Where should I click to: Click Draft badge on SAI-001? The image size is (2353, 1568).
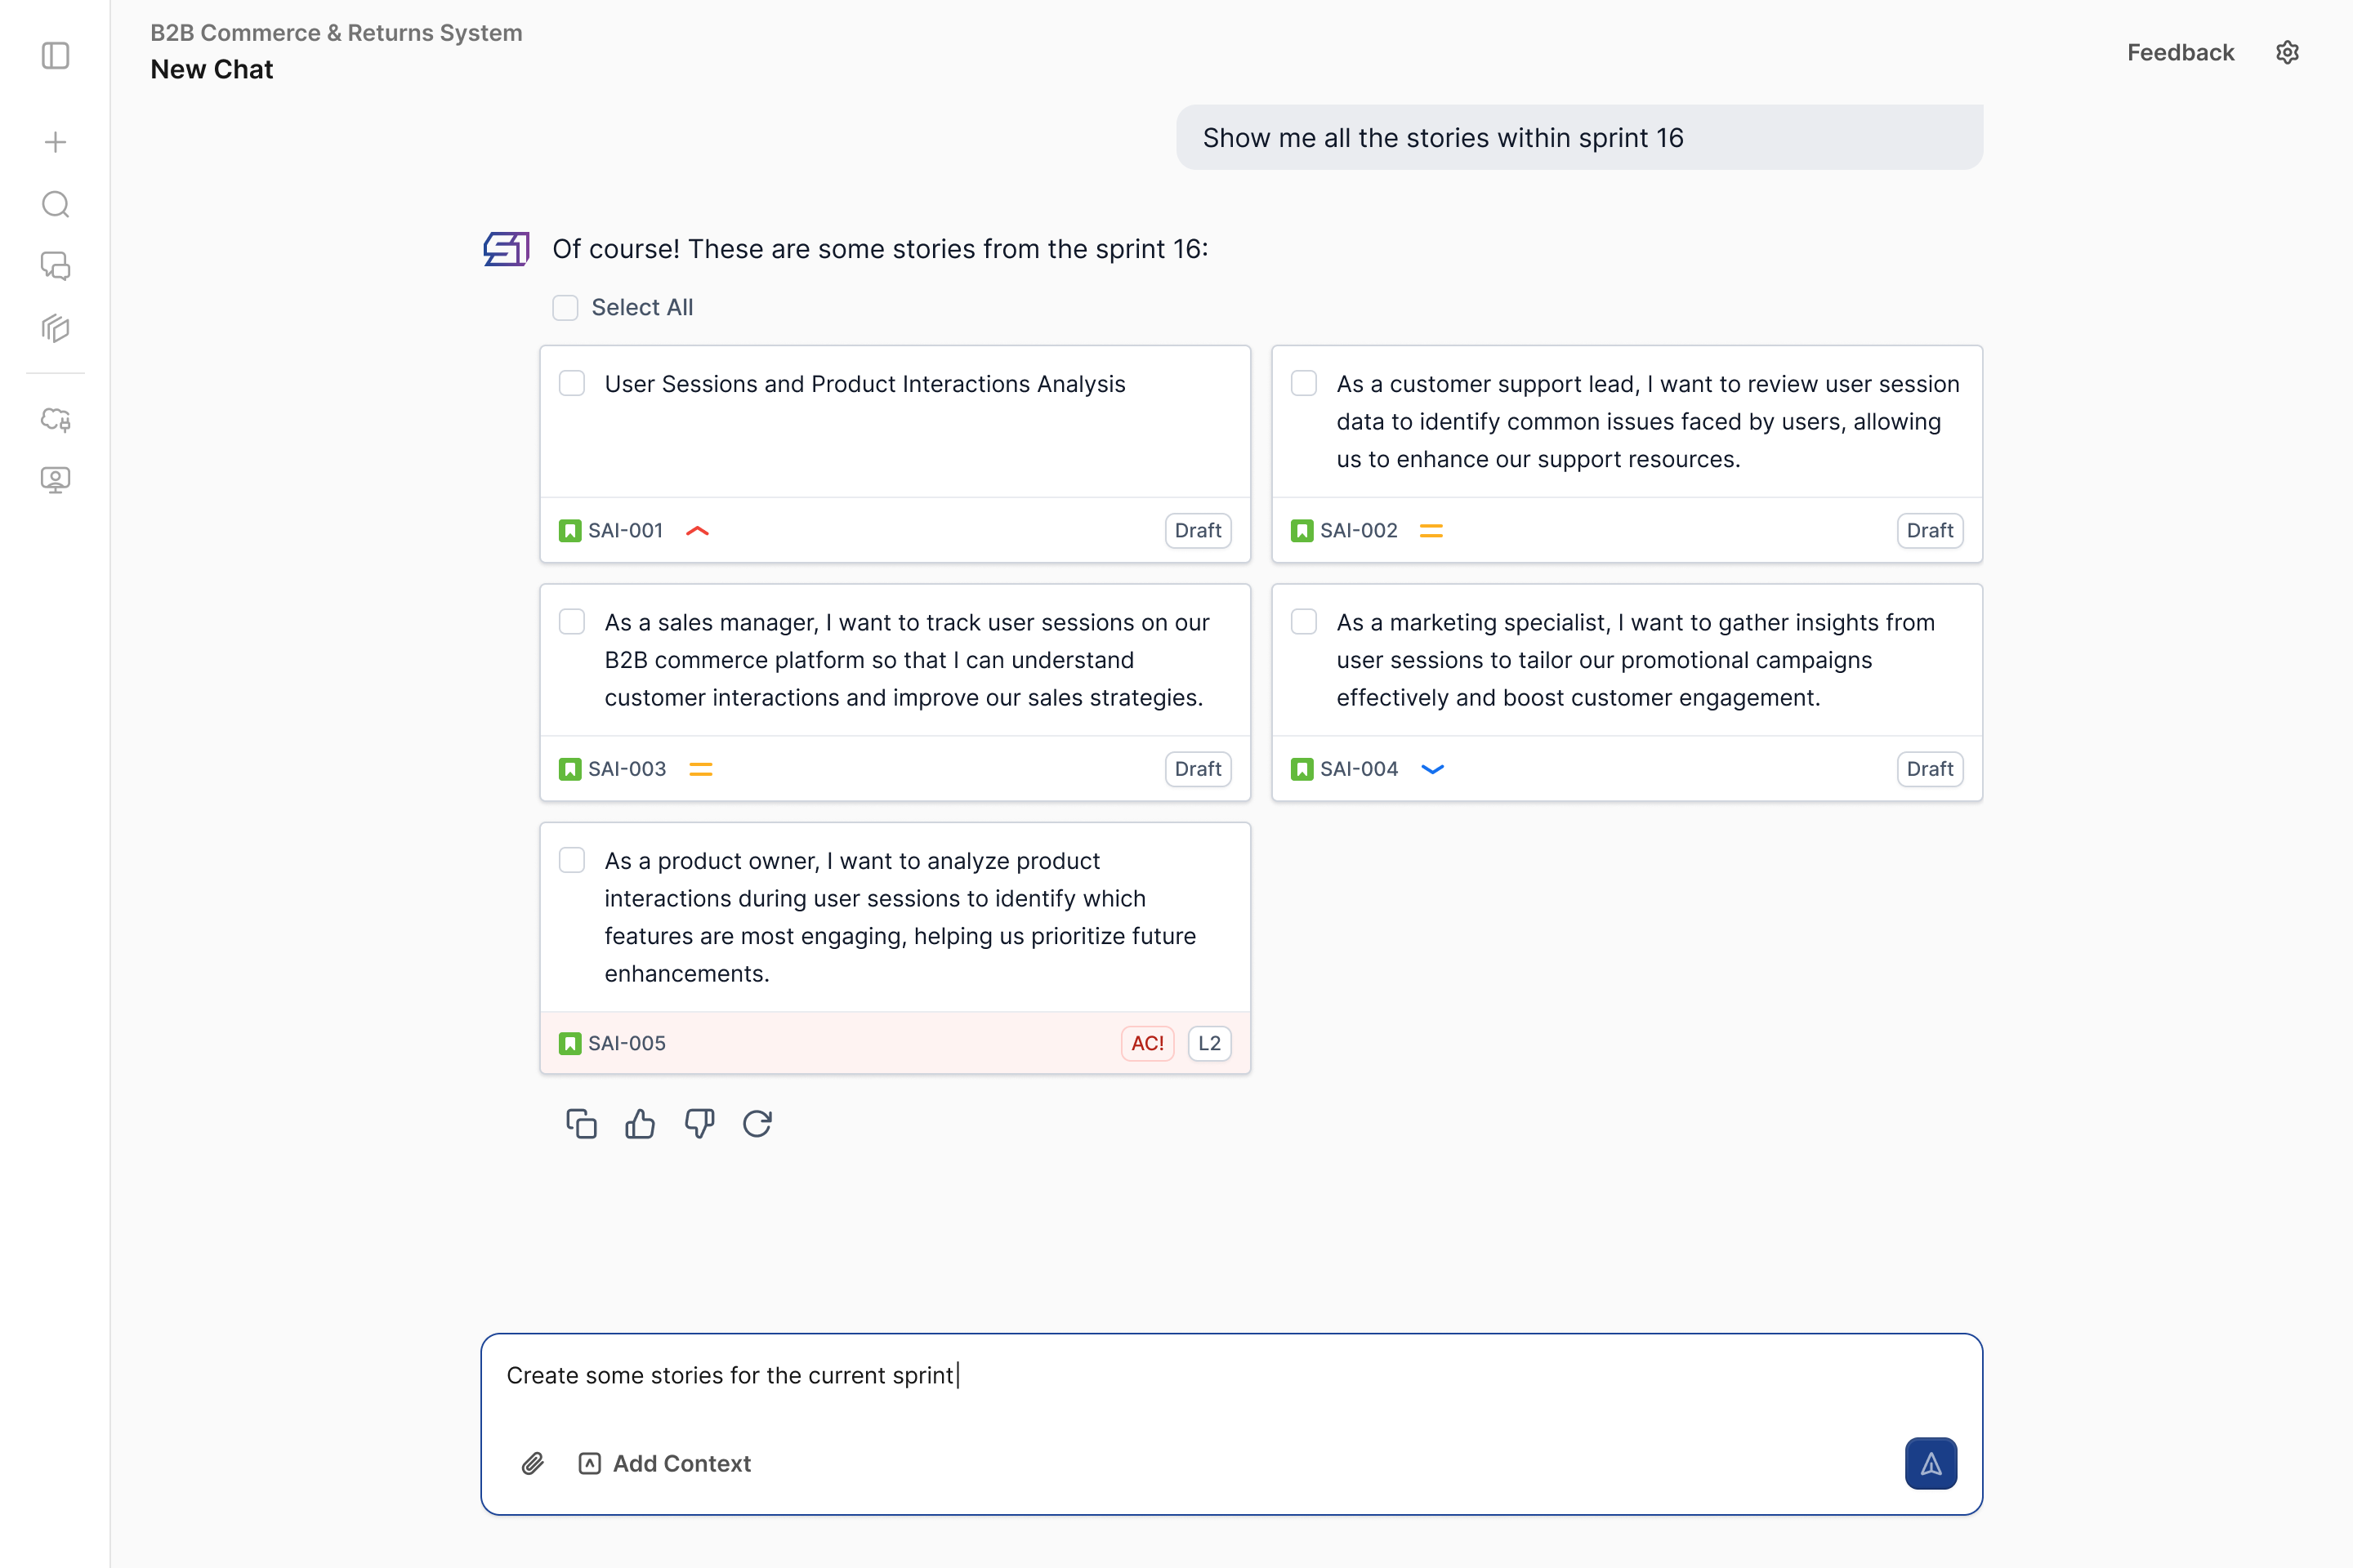coord(1199,531)
